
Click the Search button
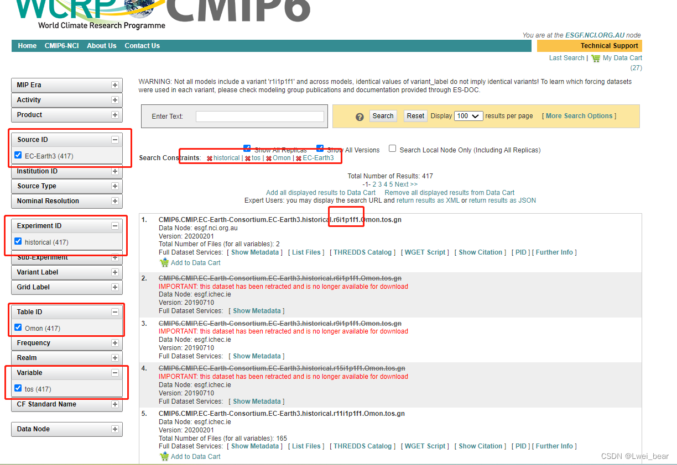point(383,116)
